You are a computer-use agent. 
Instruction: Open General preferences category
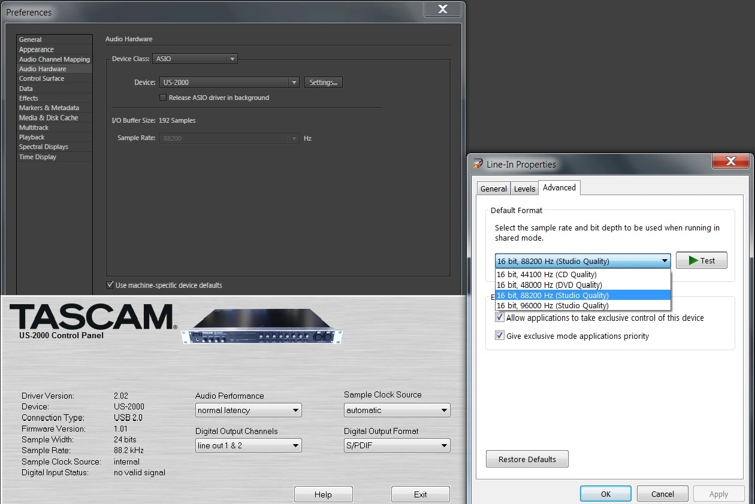[55, 40]
